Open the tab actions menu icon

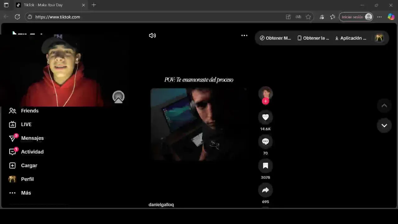pyautogui.click(x=6, y=5)
